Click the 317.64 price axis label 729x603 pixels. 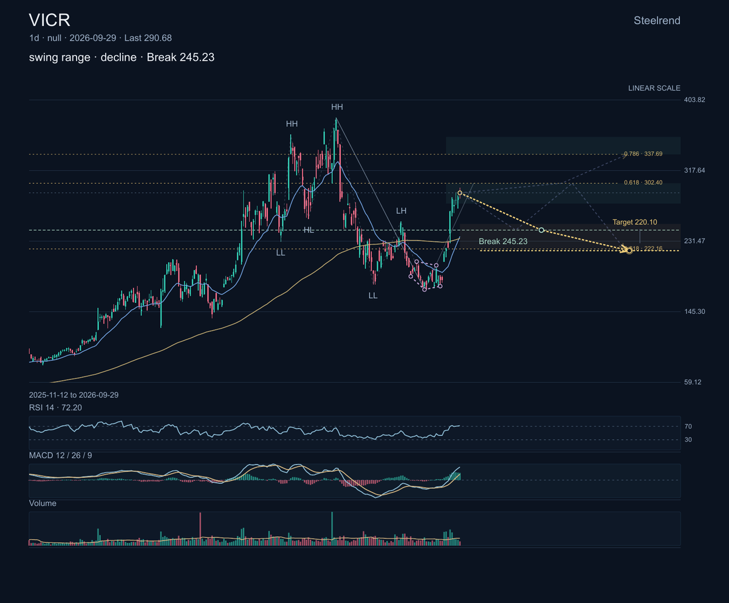point(694,170)
